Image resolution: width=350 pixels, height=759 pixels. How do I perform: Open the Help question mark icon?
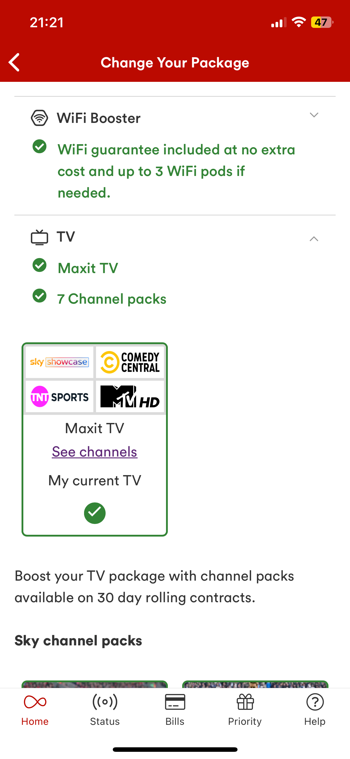point(315,702)
